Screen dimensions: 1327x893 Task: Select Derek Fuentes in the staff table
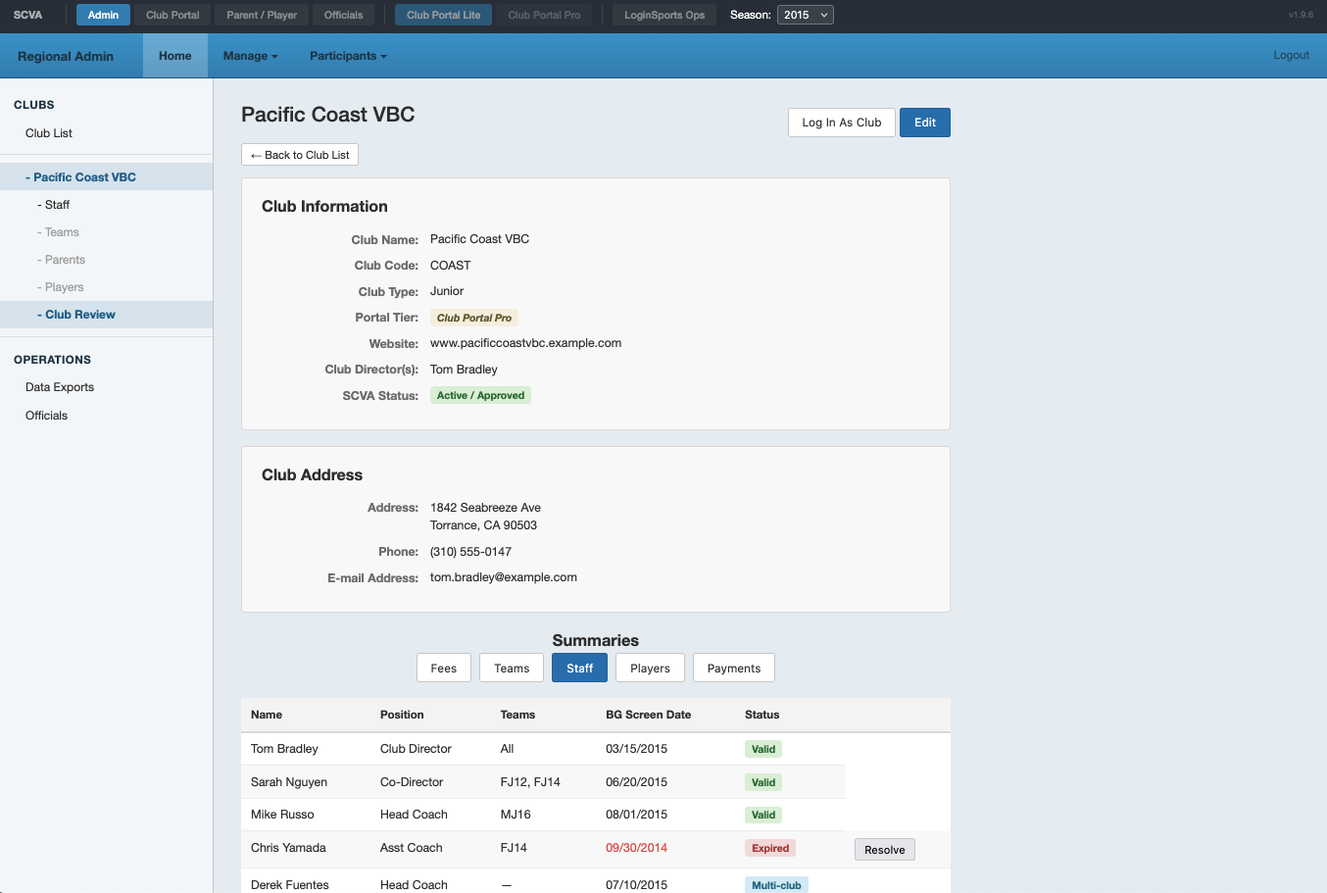click(x=290, y=885)
